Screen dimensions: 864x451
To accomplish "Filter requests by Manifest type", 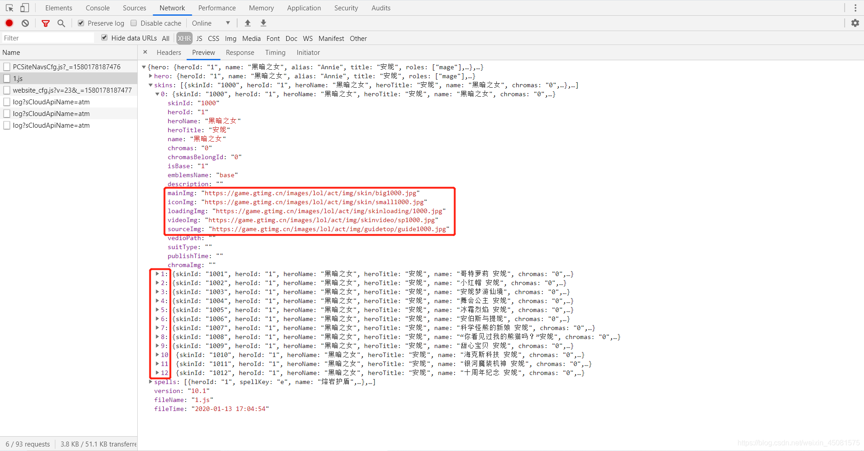I will (331, 38).
